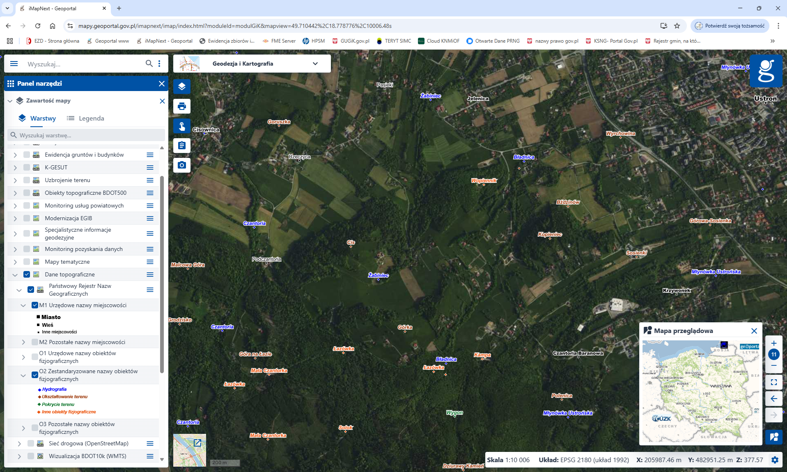787x472 pixels.
Task: Click the print map icon
Action: click(x=181, y=106)
